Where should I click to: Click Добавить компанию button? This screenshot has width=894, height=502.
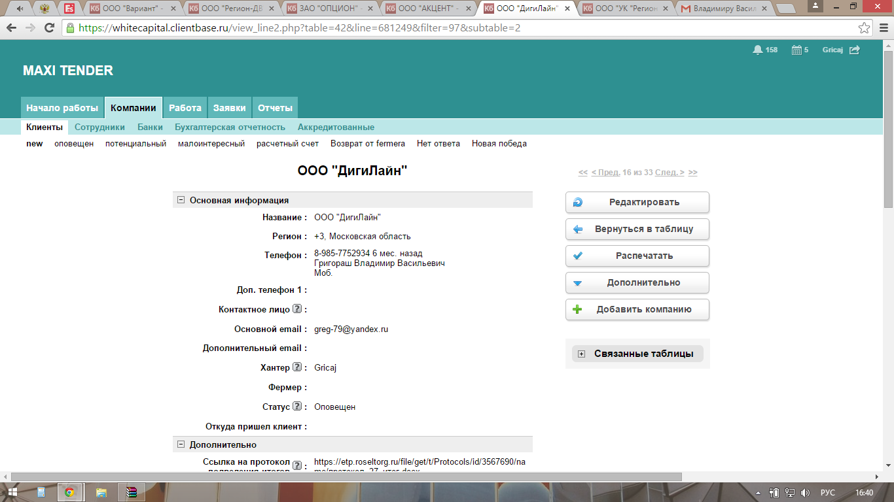click(637, 309)
